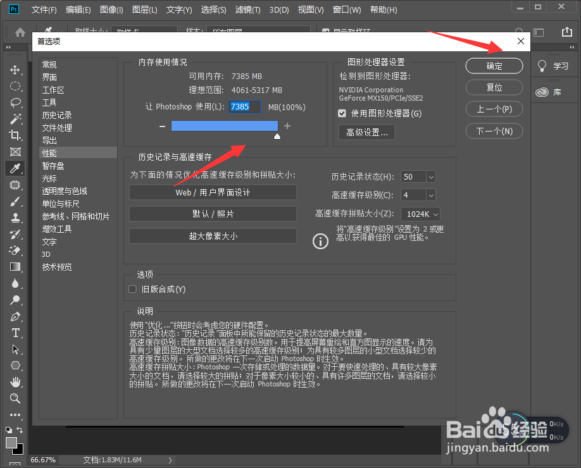The height and width of the screenshot is (468, 581).
Task: Open the 图层(L) menu
Action: tap(144, 10)
